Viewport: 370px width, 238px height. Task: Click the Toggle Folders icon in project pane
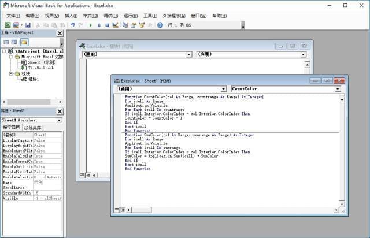[x=24, y=42]
